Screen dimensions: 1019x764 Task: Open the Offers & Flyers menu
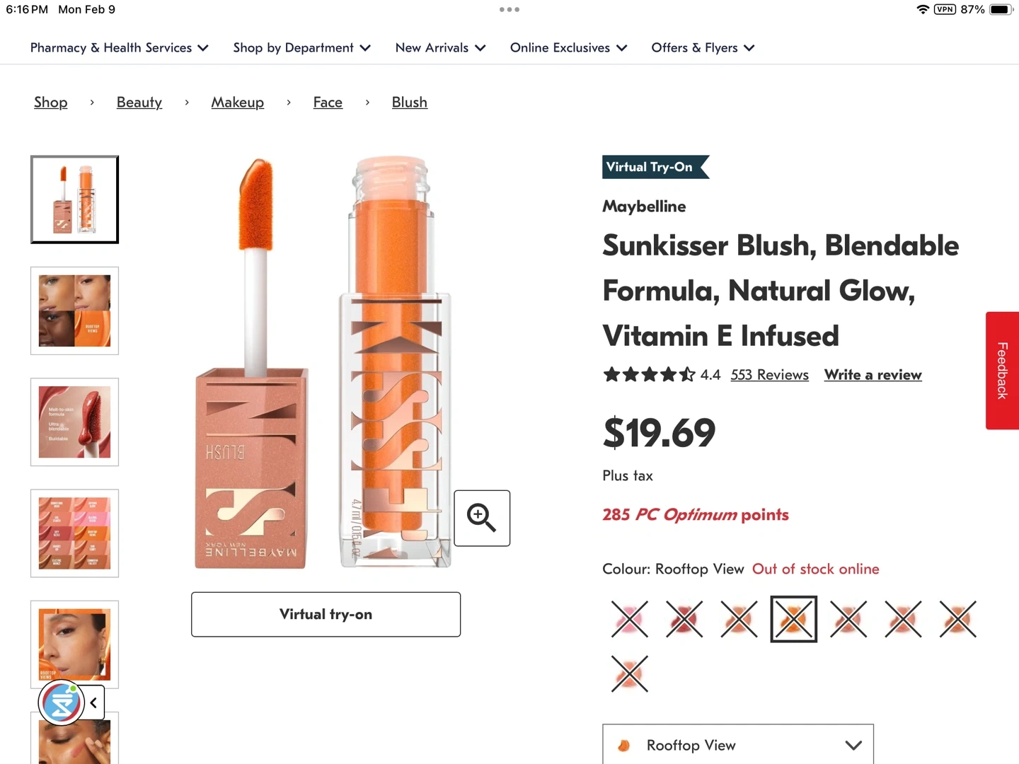pos(703,47)
